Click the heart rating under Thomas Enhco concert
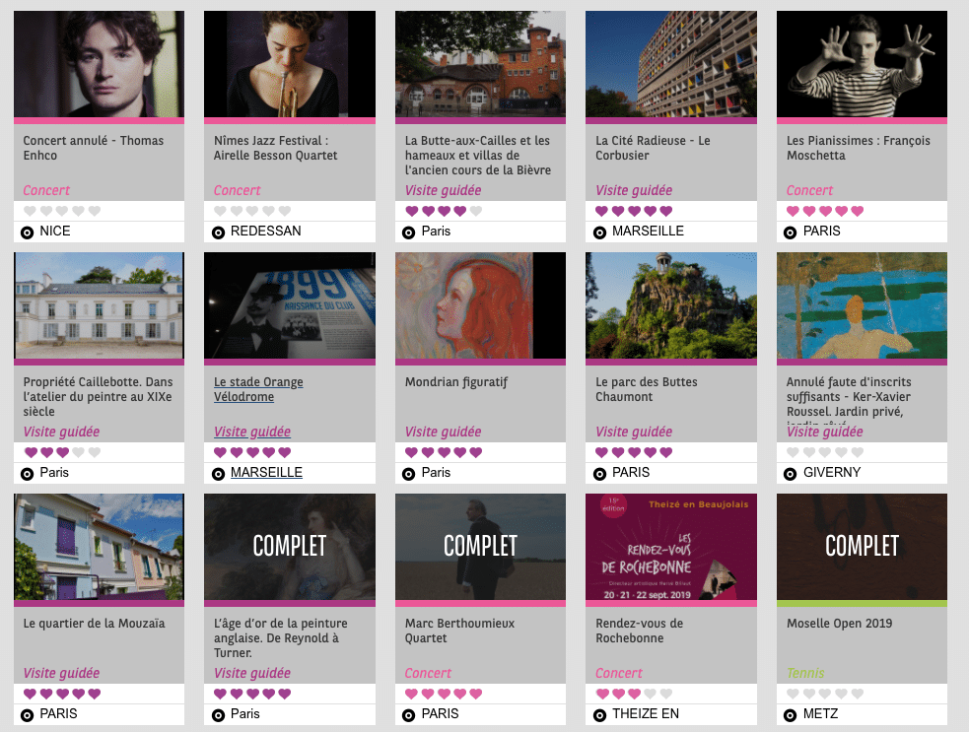 (x=61, y=211)
